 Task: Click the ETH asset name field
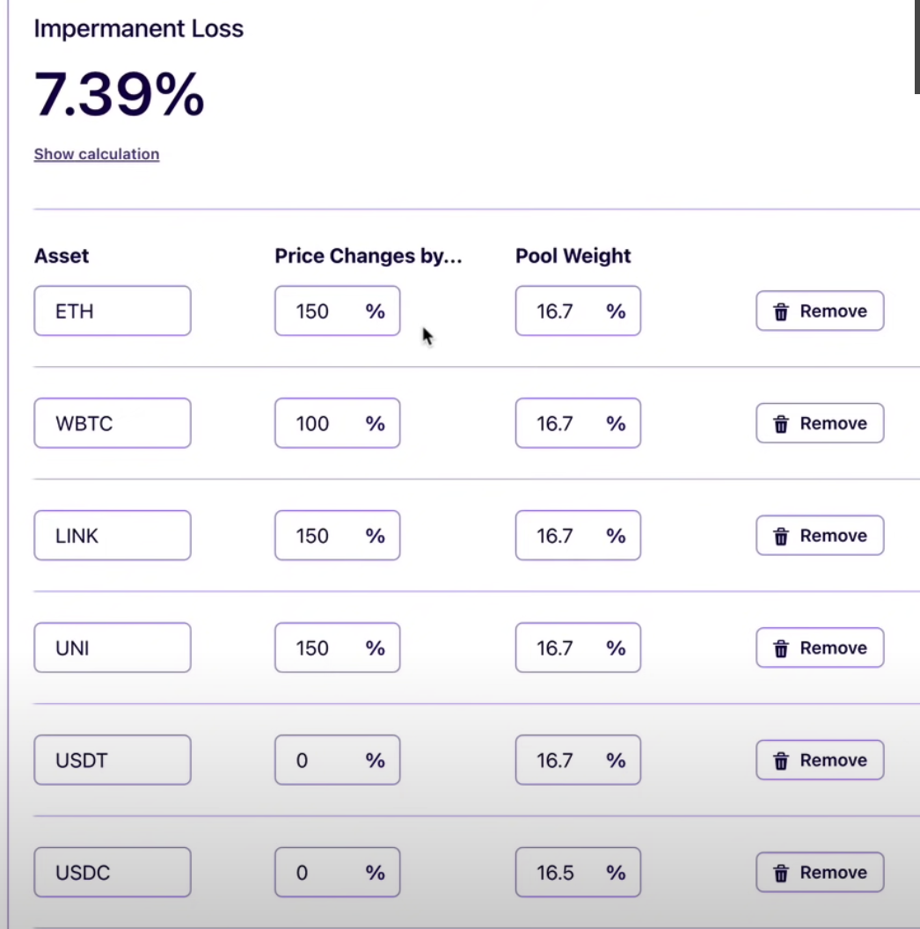point(113,311)
